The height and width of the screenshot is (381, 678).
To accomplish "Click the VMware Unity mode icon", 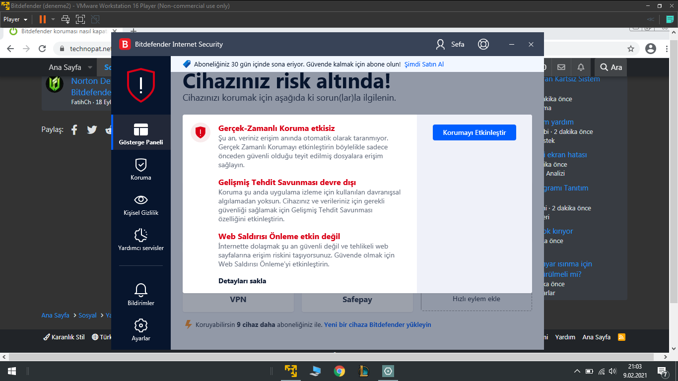I will [95, 19].
